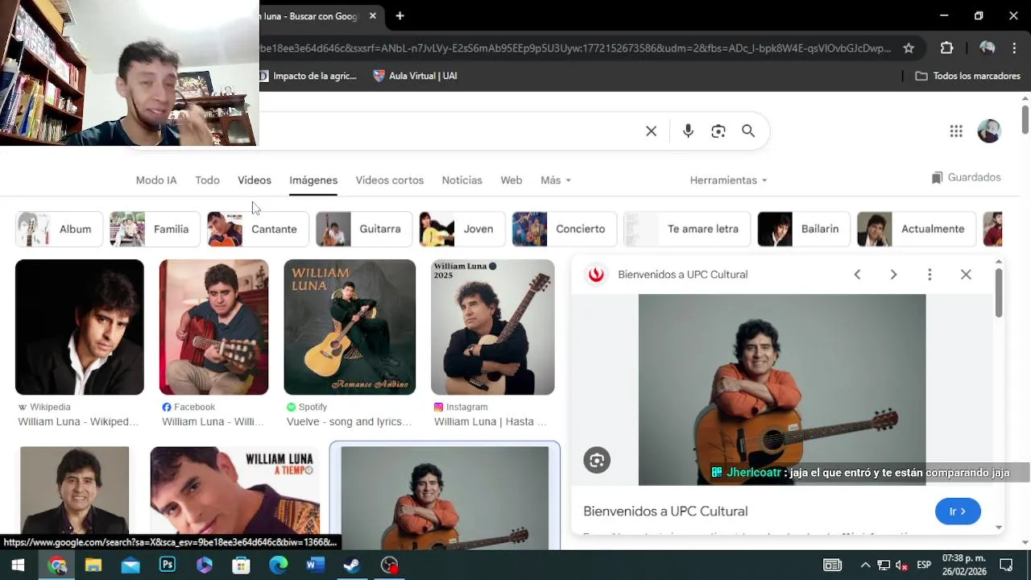Open the Google apps grid icon
The width and height of the screenshot is (1031, 580).
point(956,131)
